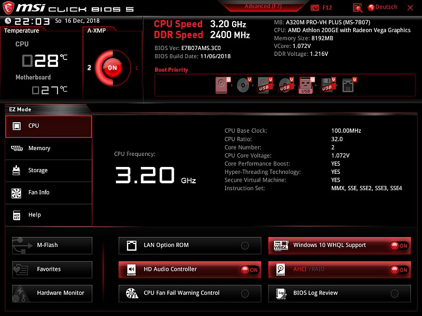Image resolution: width=422 pixels, height=316 pixels.
Task: Select A-XMP profile 2
Action: [89, 67]
